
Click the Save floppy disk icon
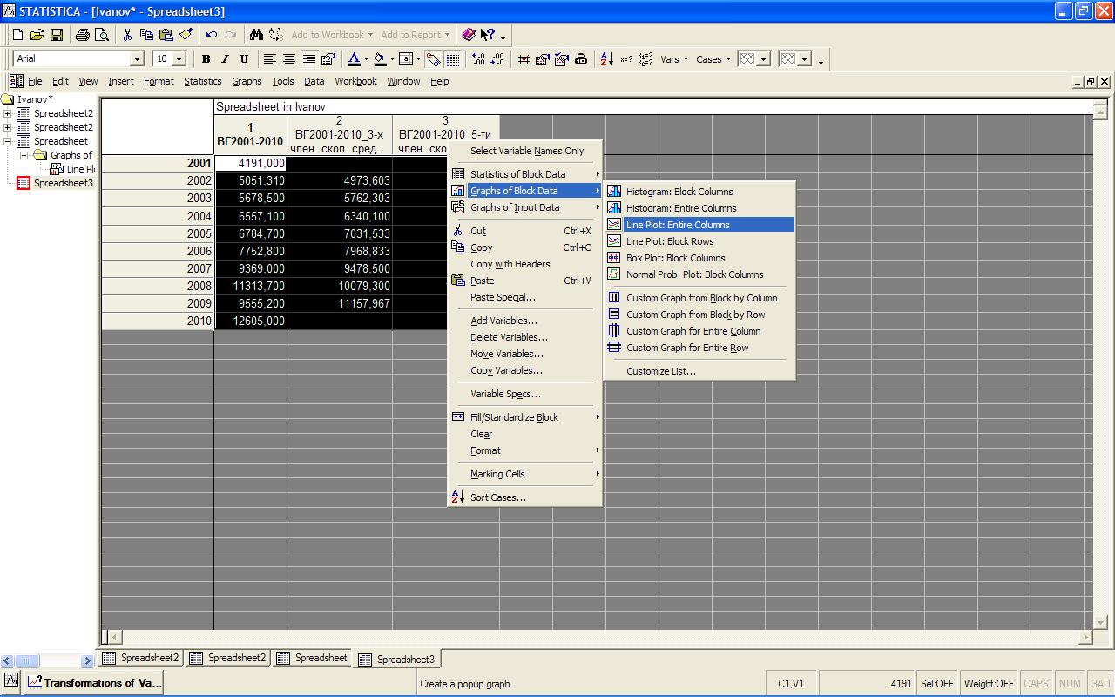[x=57, y=35]
